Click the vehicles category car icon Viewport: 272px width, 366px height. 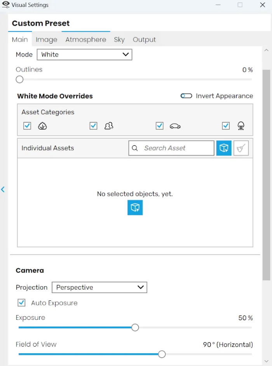[175, 126]
